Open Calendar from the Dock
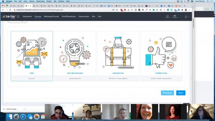The width and height of the screenshot is (215, 121). [x=43, y=117]
